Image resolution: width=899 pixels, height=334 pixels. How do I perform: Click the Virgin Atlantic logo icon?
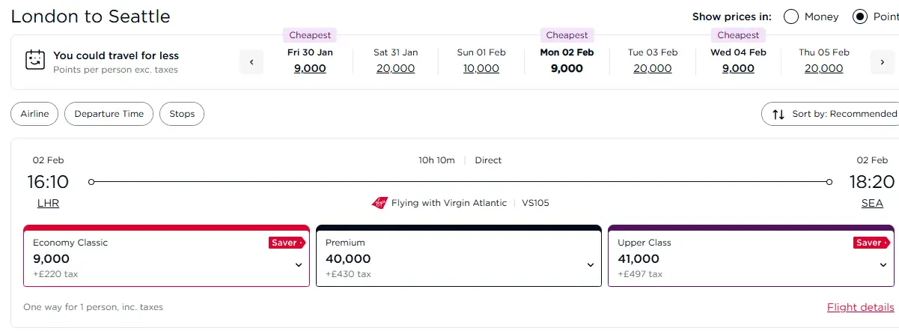click(380, 203)
